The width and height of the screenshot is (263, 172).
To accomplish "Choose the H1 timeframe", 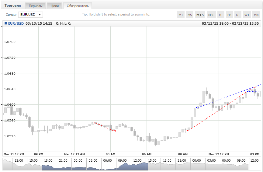I will point(221,15).
